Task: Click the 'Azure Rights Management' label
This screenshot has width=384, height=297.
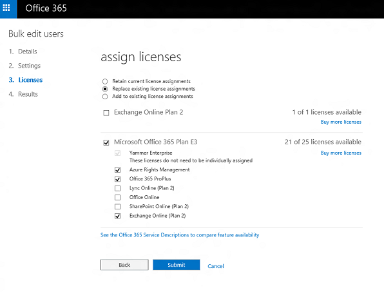Action: point(159,169)
